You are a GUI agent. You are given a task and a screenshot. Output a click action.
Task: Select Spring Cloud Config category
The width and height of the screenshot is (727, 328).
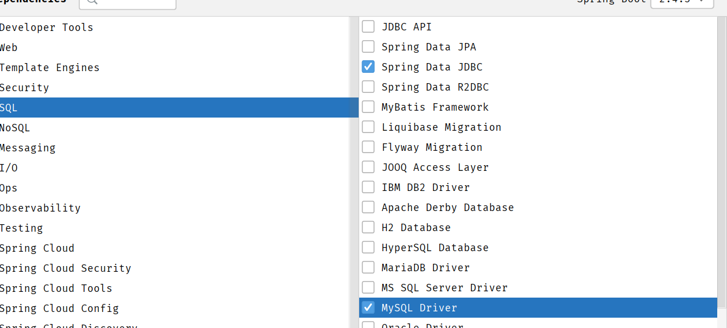pos(175,308)
